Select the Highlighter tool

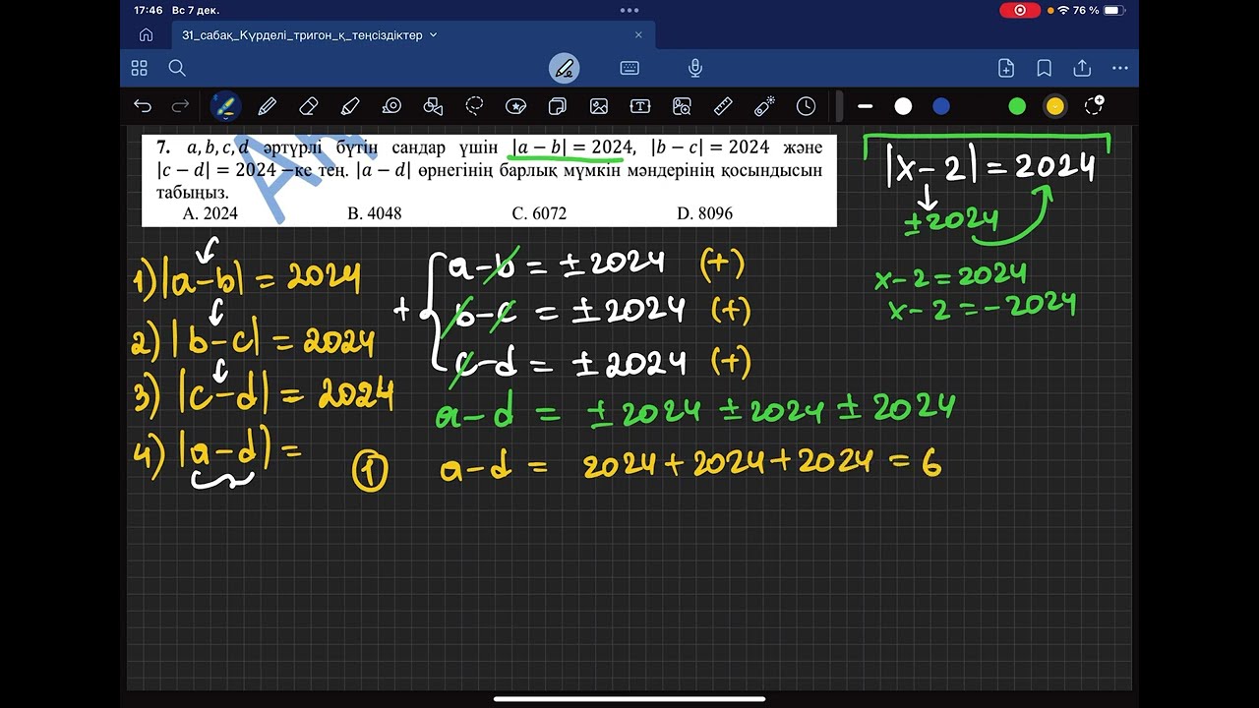tap(350, 106)
